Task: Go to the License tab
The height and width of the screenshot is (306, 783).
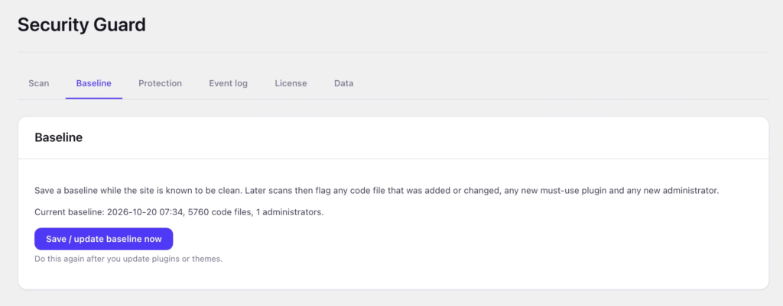Action: pyautogui.click(x=291, y=83)
